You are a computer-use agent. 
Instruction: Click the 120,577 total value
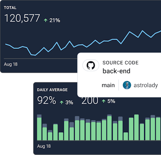pyautogui.click(x=22, y=18)
